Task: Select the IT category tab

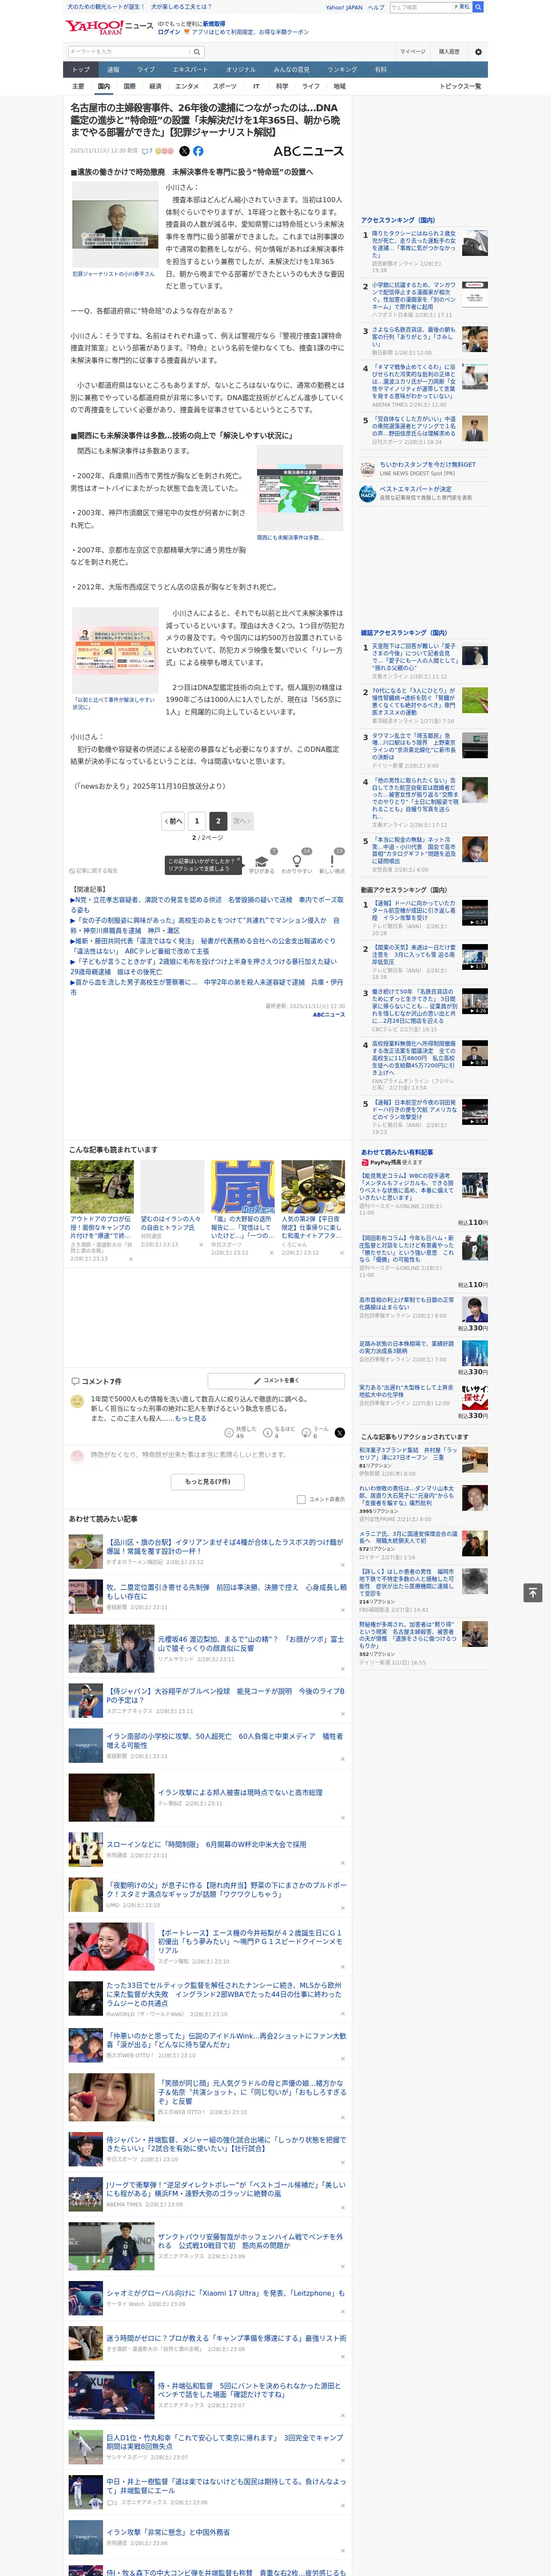Action: 256,86
